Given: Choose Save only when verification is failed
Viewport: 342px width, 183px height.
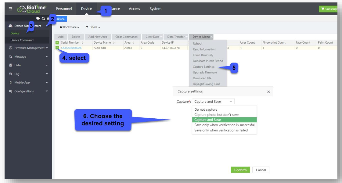Looking at the screenshot, I should coord(221,130).
